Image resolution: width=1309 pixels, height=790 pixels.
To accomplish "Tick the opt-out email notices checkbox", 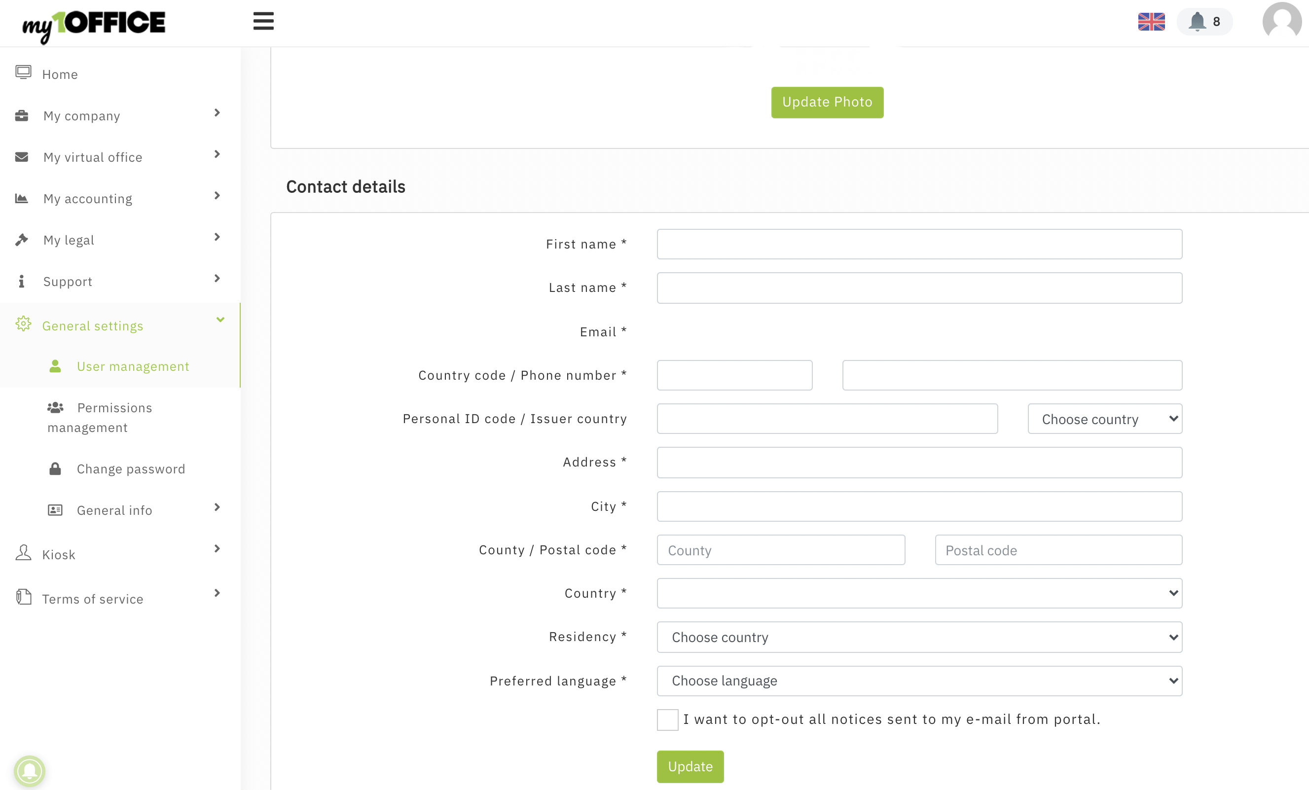I will point(668,720).
